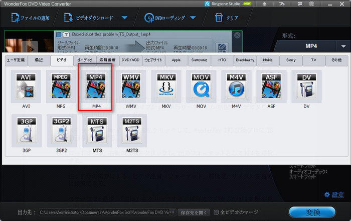Click the blue 変換 convert button
Image resolution: width=351 pixels, height=221 pixels.
click(x=312, y=212)
